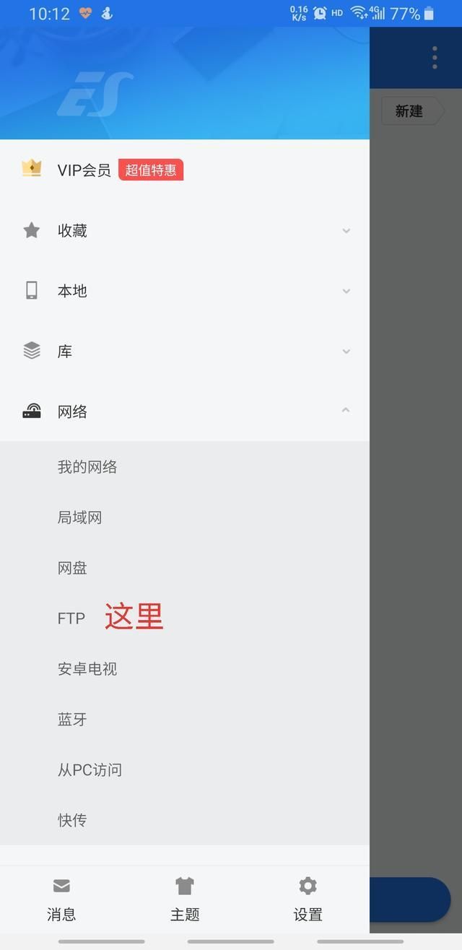The image size is (462, 950).
Task: Collapse the 网络 section chevron
Action: click(x=346, y=410)
